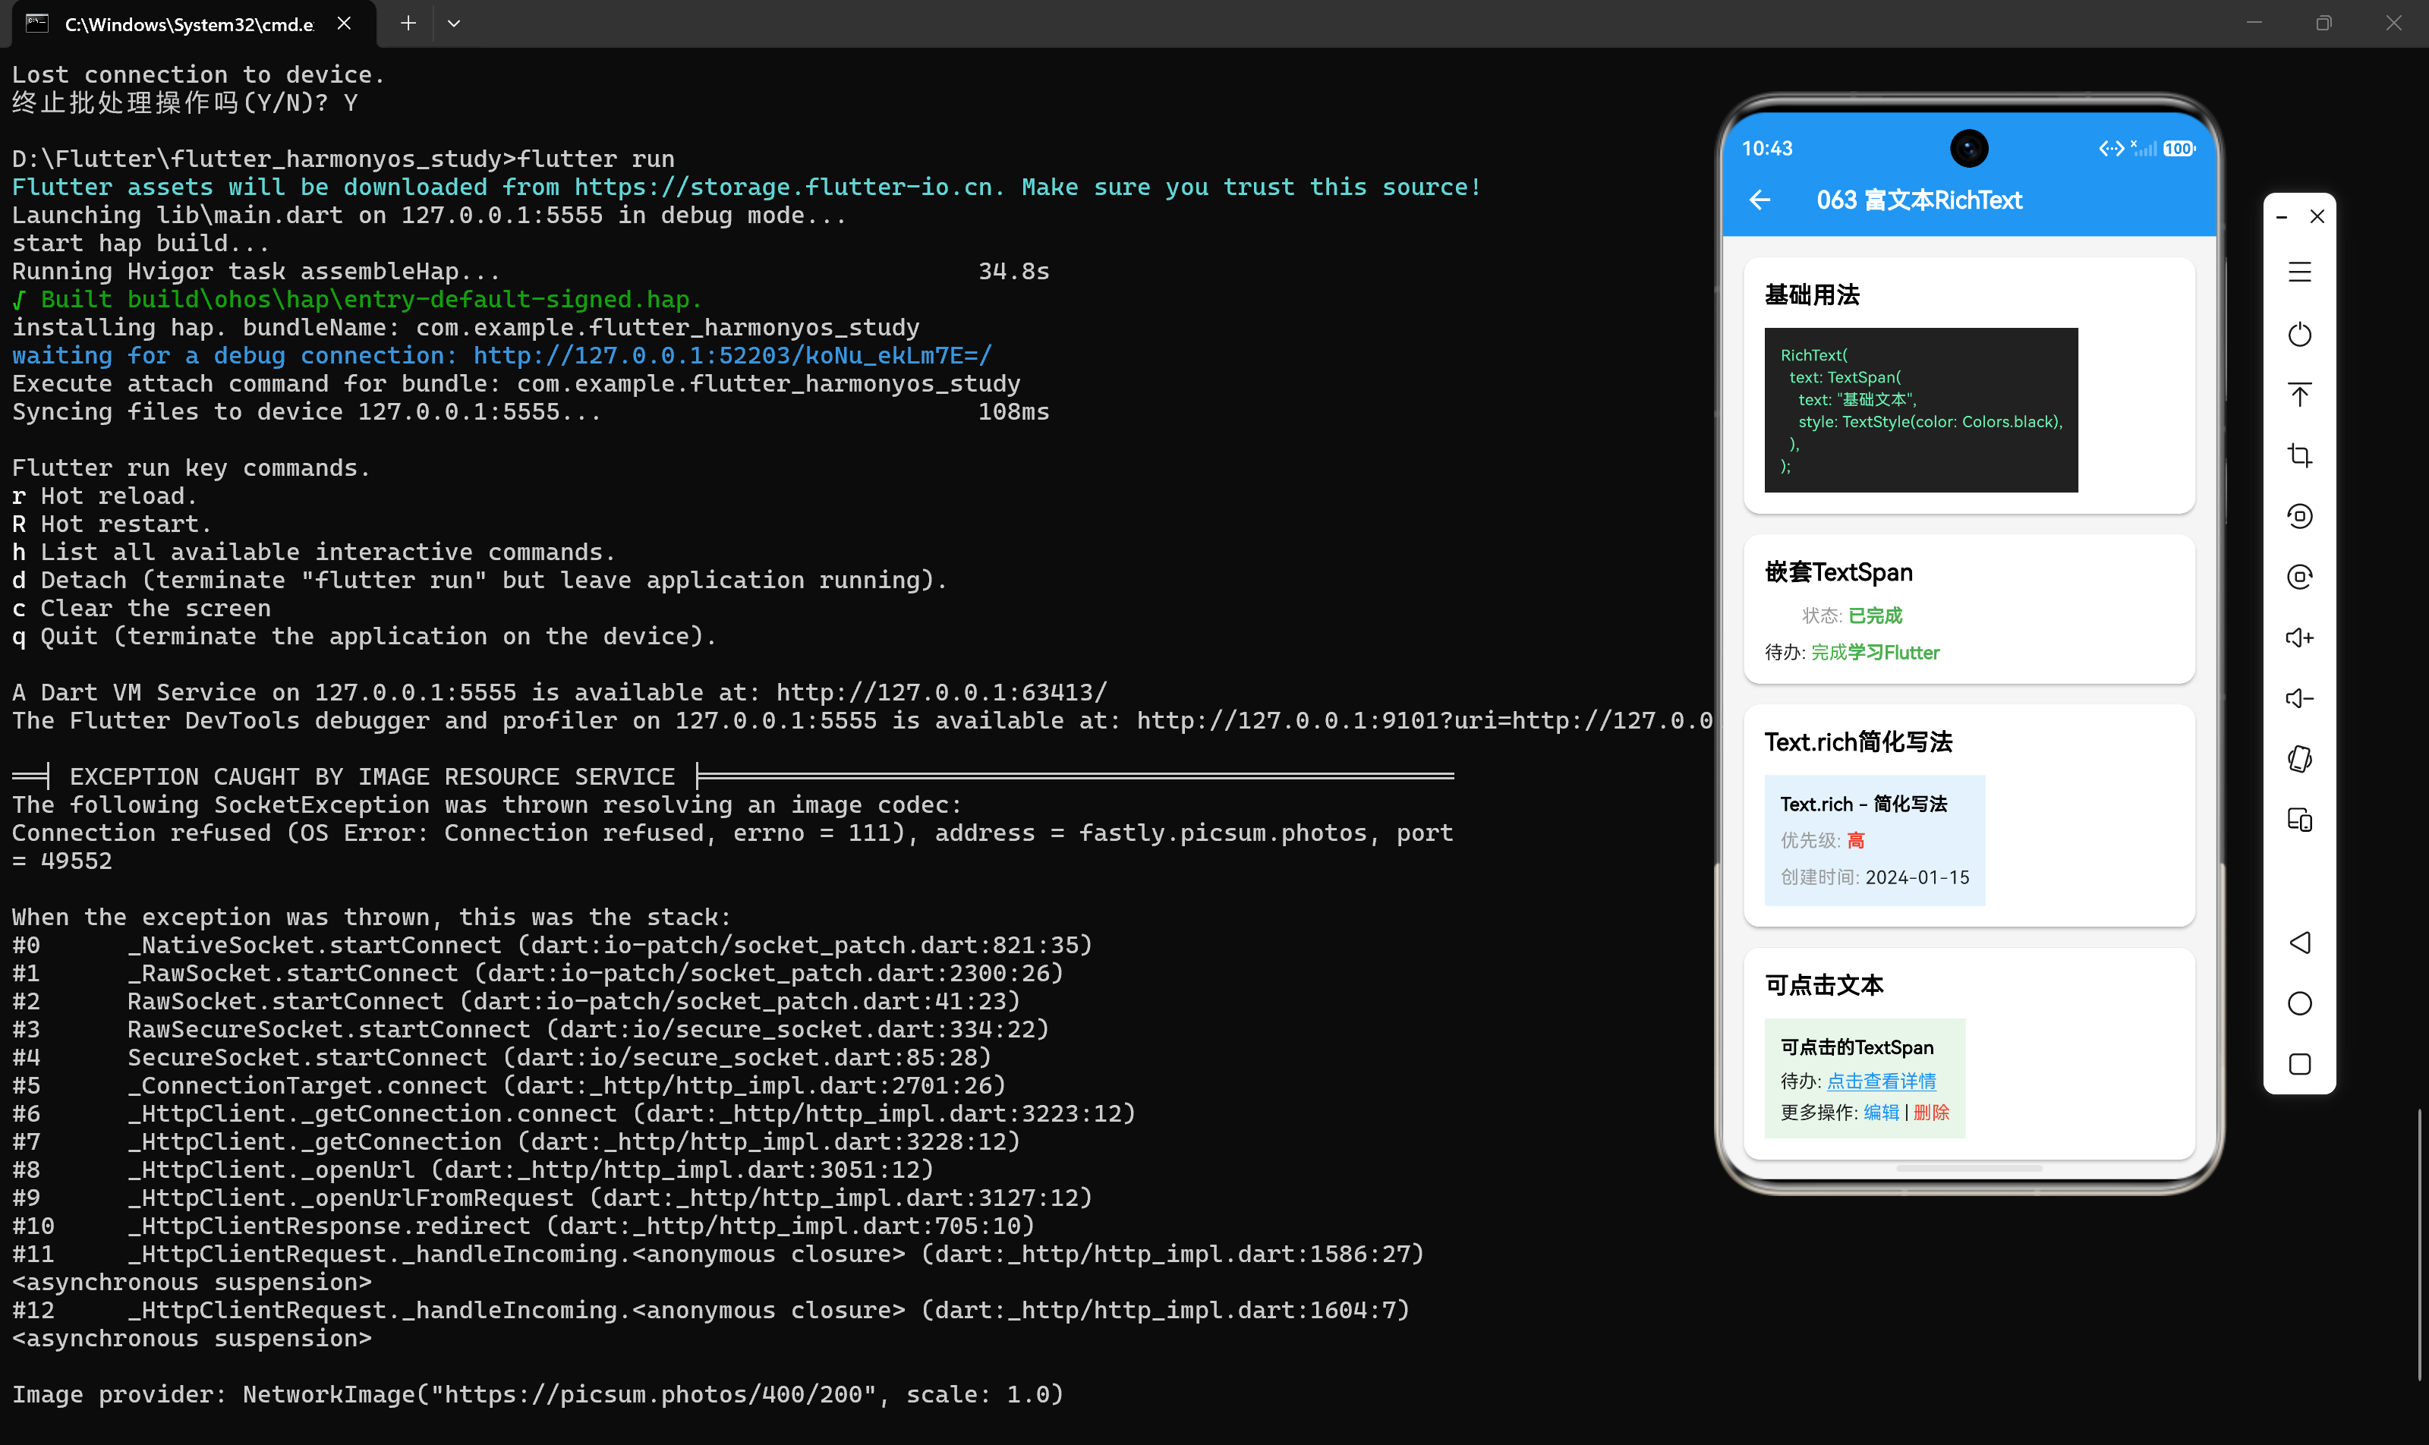The image size is (2429, 1445).
Task: Open the emulator hamburger menu
Action: click(2299, 272)
